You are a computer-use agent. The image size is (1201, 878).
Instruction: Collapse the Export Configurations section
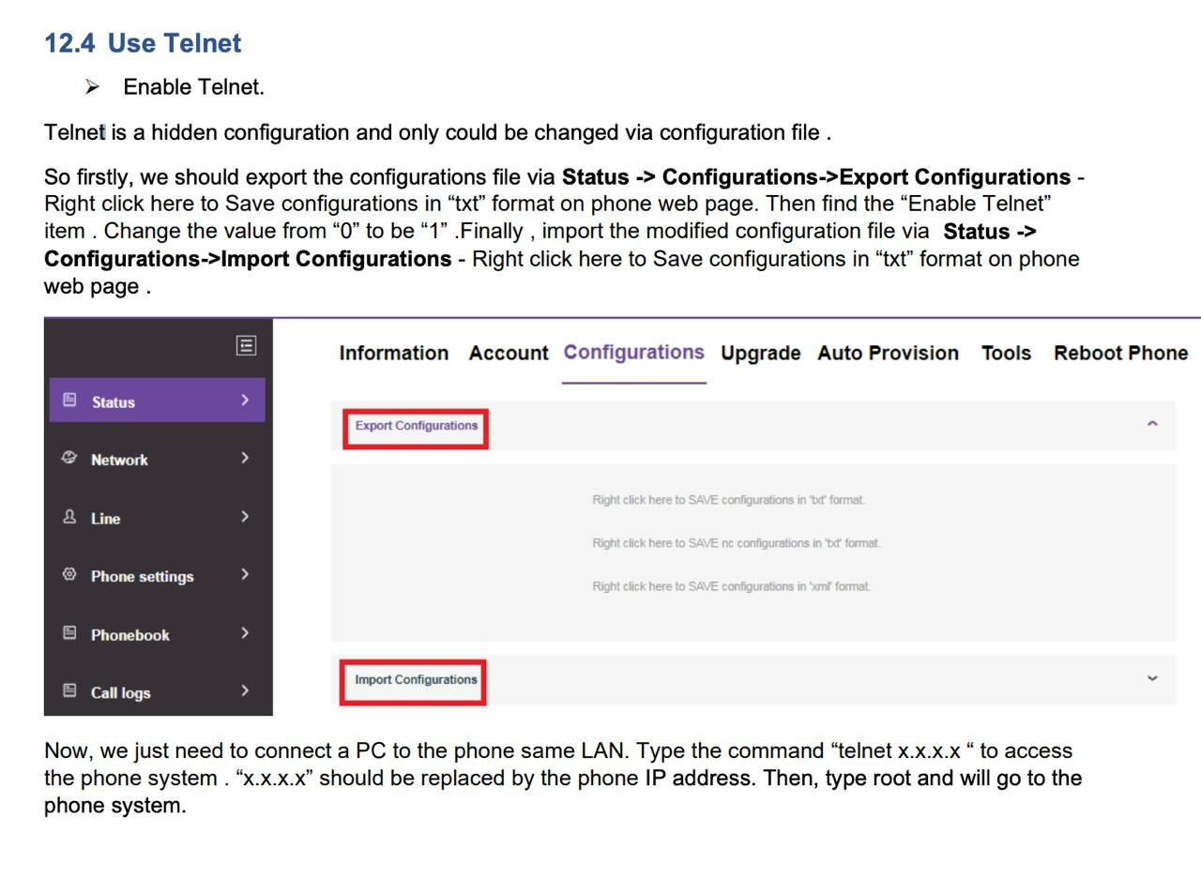(x=1152, y=424)
